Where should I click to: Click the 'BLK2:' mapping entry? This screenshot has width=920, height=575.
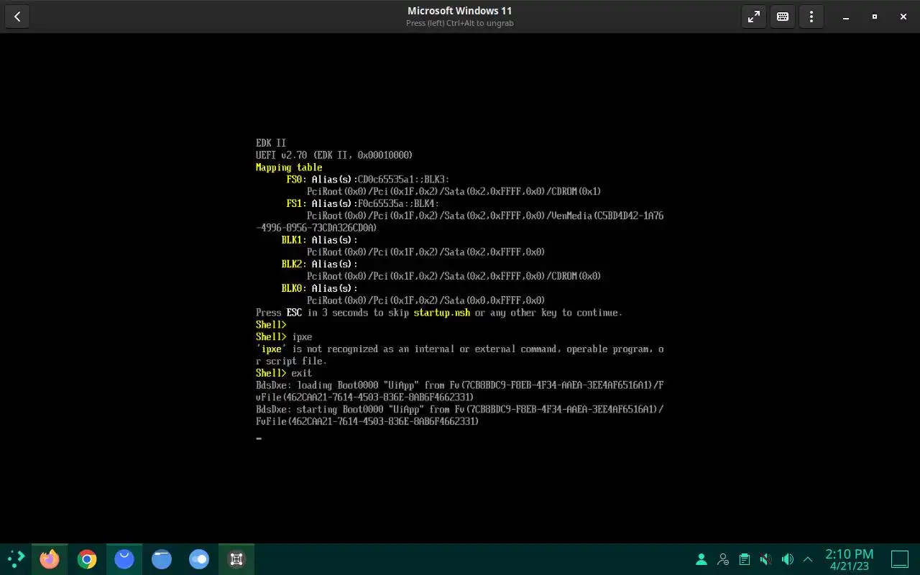click(294, 264)
